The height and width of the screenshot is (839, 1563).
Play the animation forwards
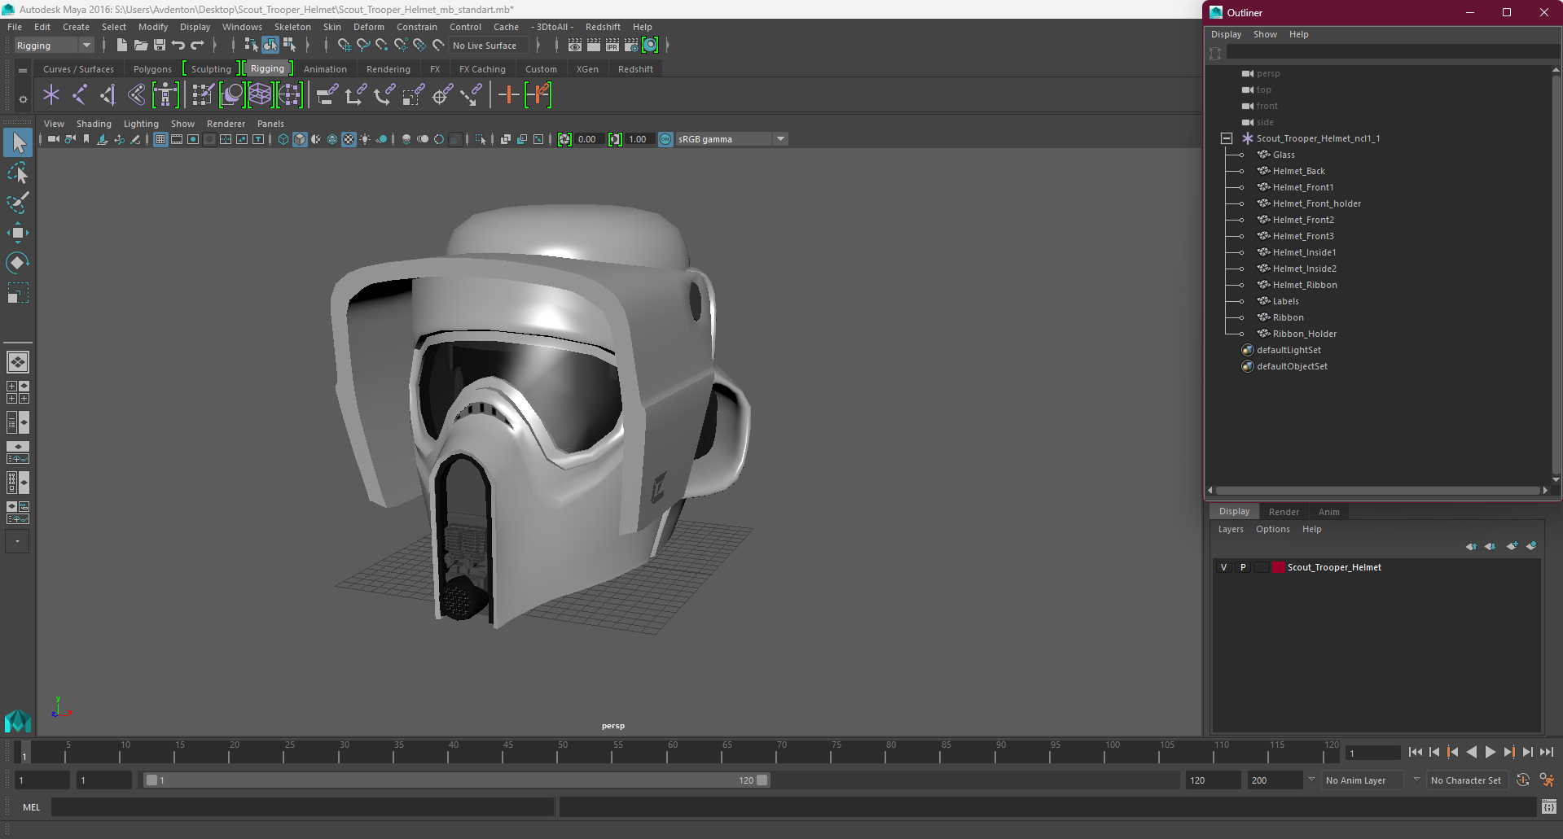1490,753
